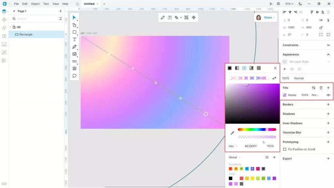Click the opacity alpha slider
Viewport: 334px width, 188px height.
tap(257, 137)
